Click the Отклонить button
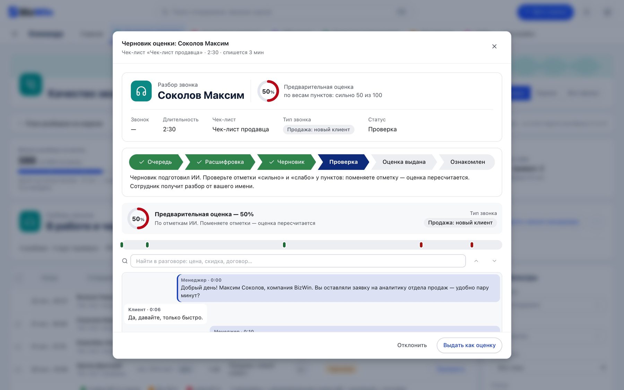This screenshot has height=390, width=624. pos(412,345)
